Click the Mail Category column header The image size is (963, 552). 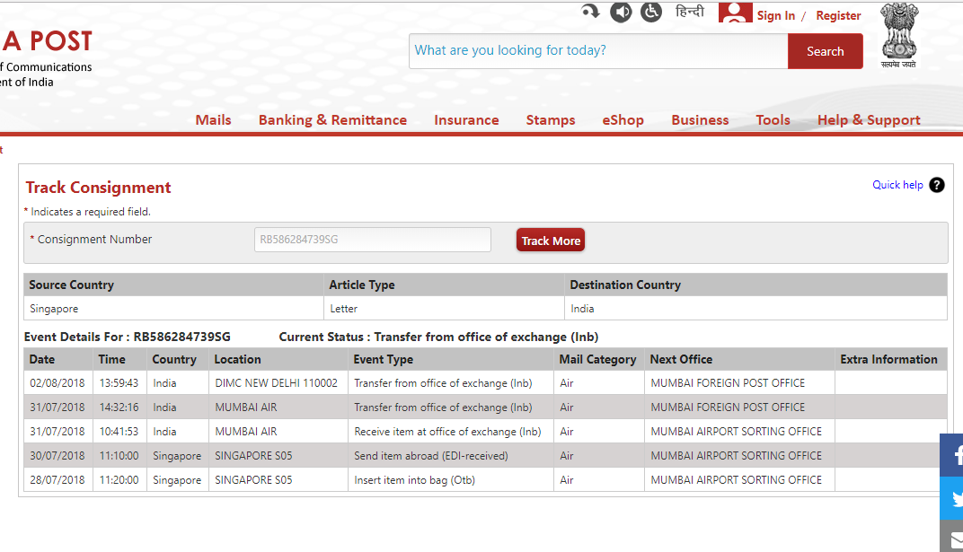tap(597, 359)
